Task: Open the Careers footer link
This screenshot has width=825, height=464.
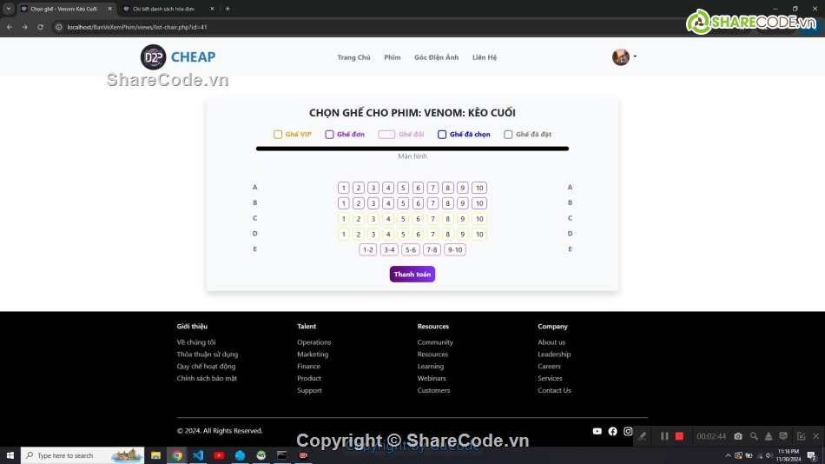Action: point(549,366)
